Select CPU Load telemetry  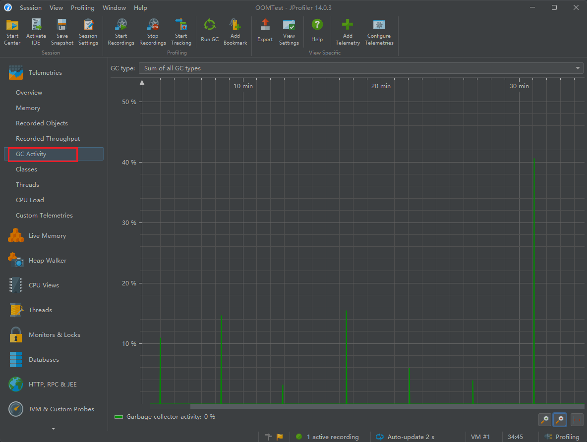pos(54,200)
